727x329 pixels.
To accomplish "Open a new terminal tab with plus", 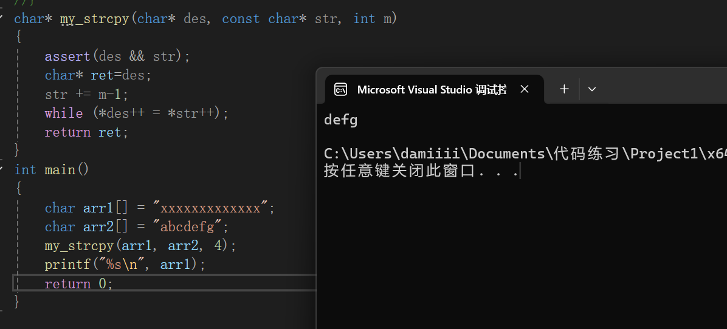I will pos(564,89).
